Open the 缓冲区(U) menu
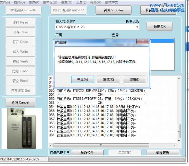Viewport: 189px width, 166px height. click(50, 2)
